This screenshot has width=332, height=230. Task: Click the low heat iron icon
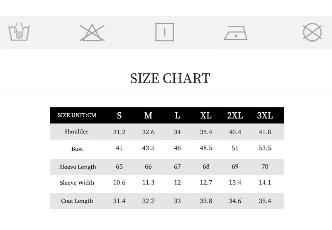236,33
